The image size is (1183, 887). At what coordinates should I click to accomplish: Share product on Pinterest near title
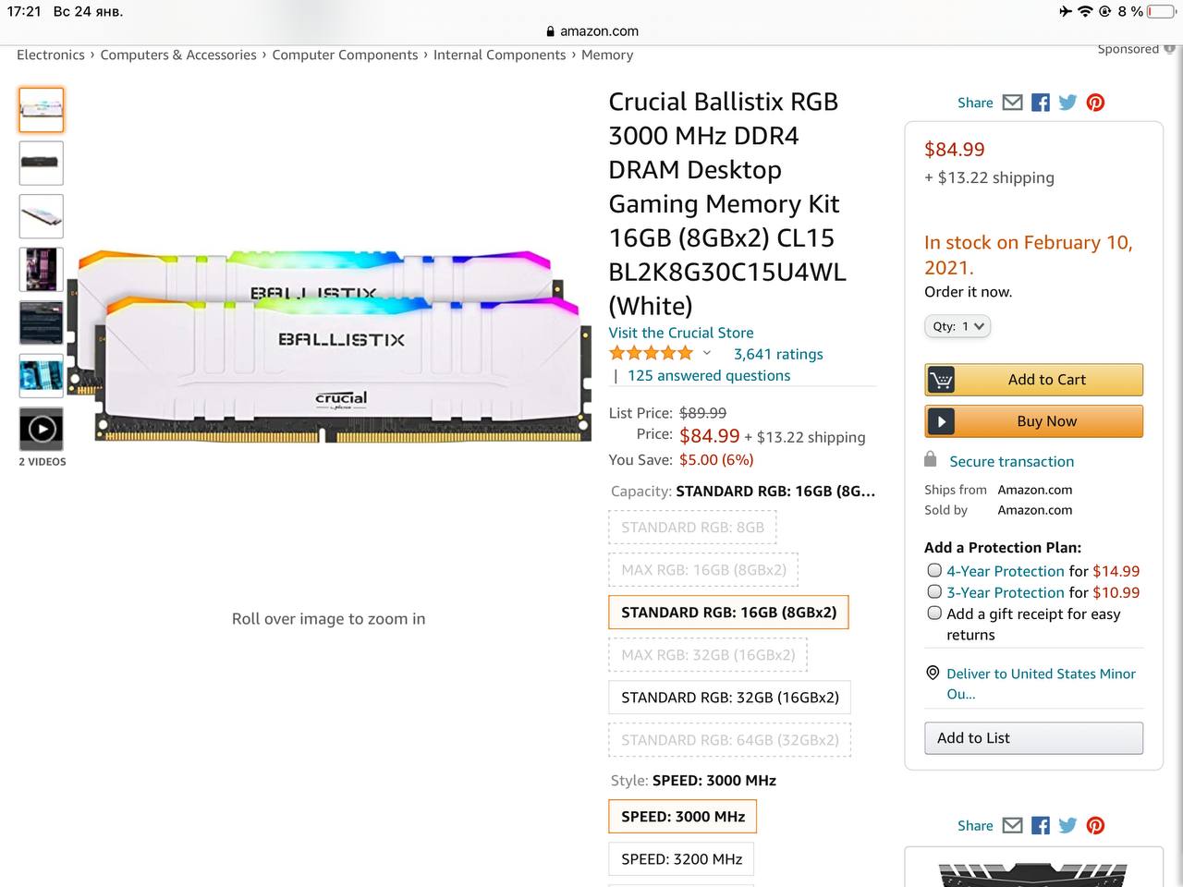(1095, 103)
